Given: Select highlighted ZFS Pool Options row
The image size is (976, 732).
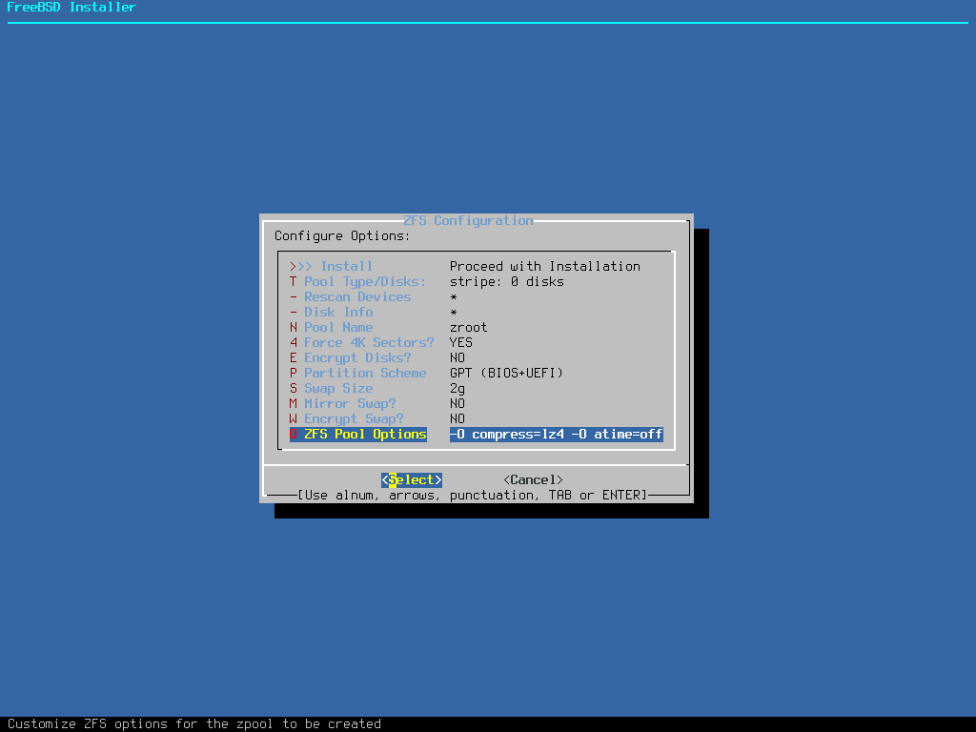Looking at the screenshot, I should point(365,434).
